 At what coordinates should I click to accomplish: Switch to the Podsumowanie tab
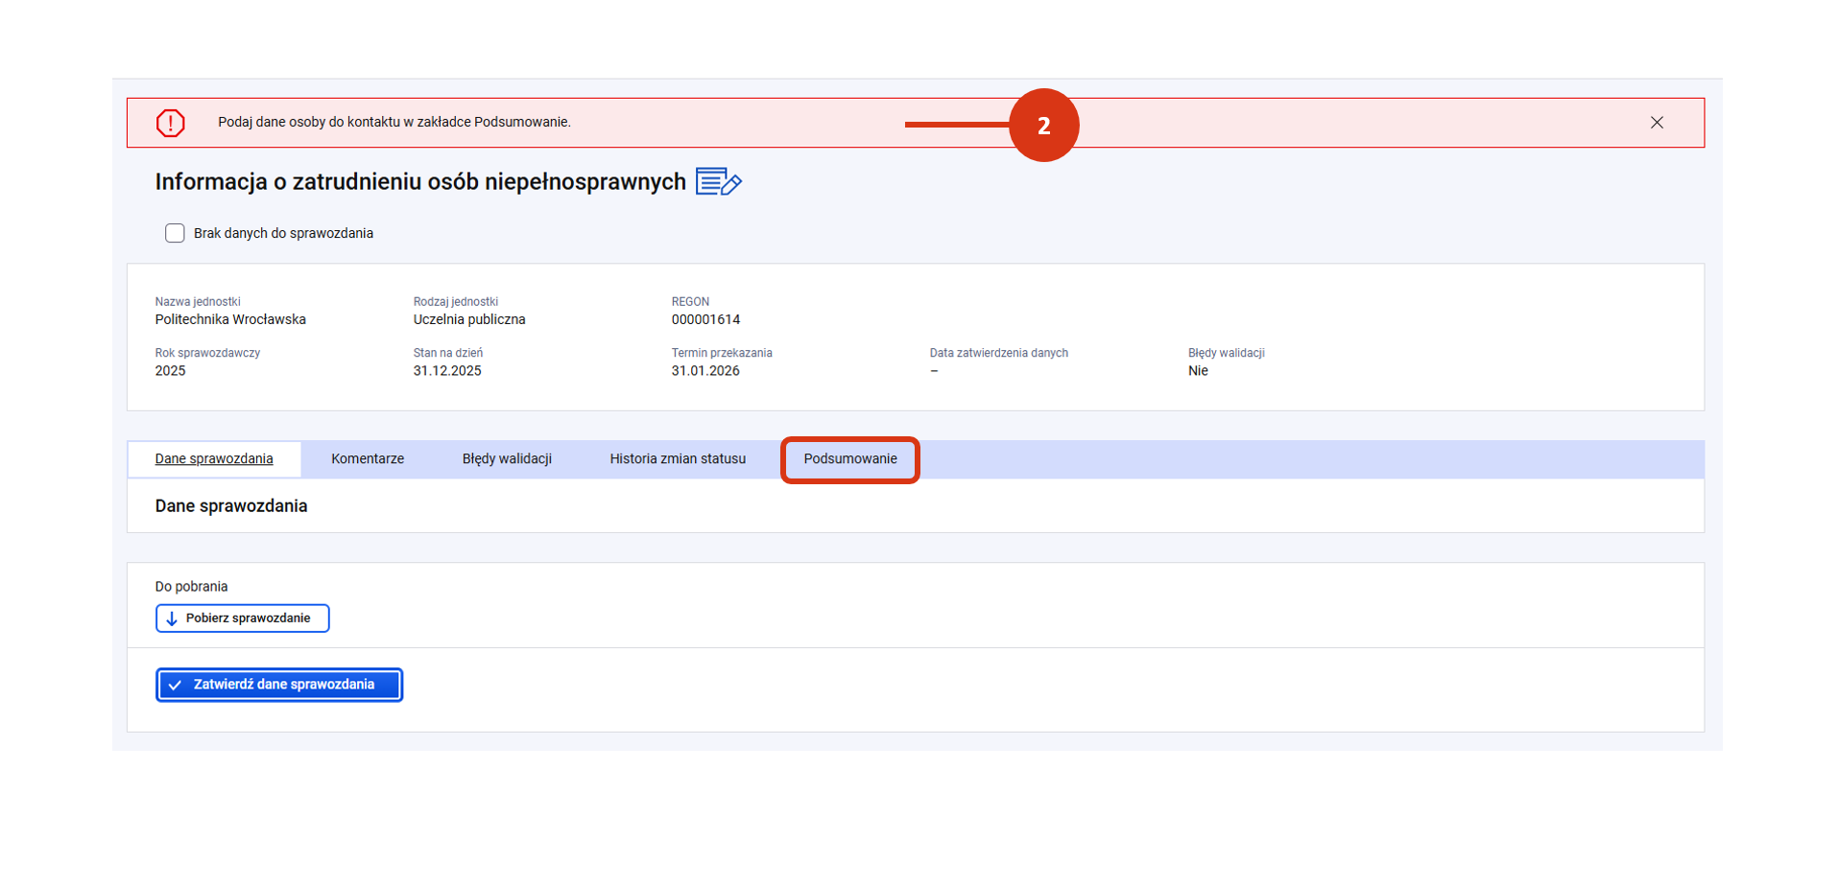(x=850, y=459)
